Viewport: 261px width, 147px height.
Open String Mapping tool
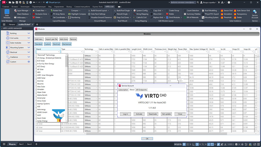(x=141, y=14)
